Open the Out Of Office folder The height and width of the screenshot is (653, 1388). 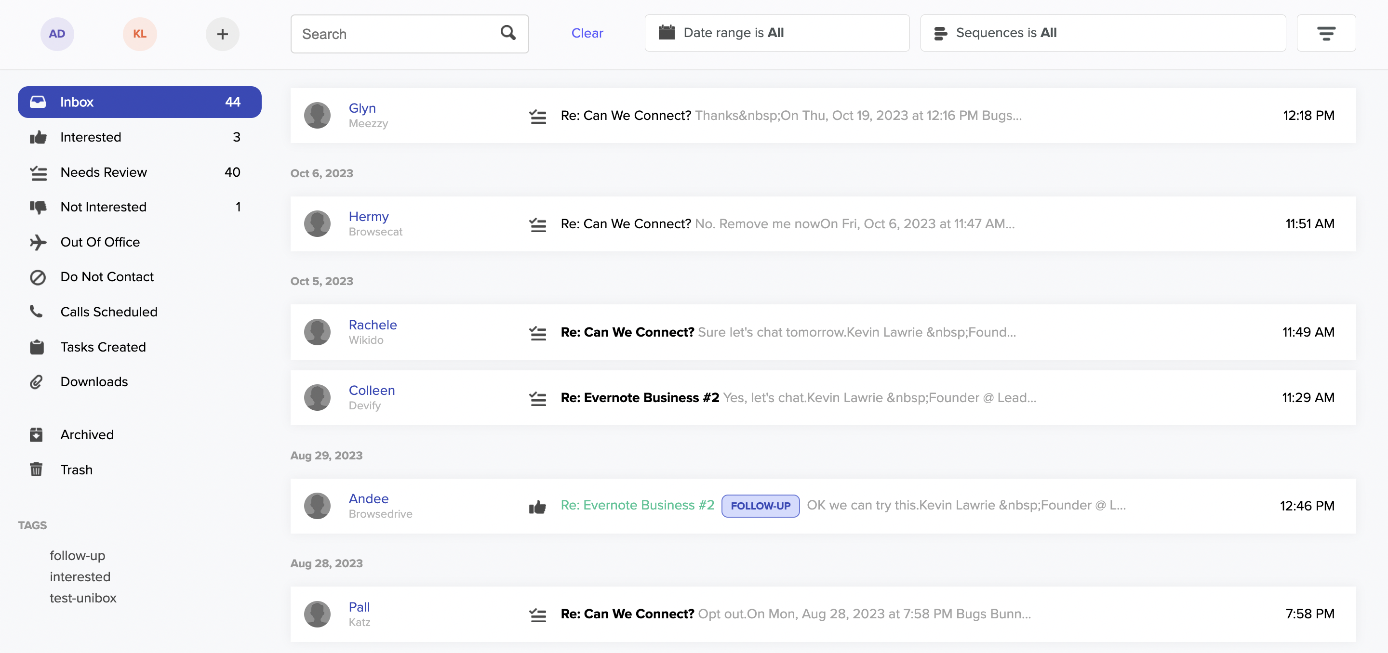click(x=140, y=242)
